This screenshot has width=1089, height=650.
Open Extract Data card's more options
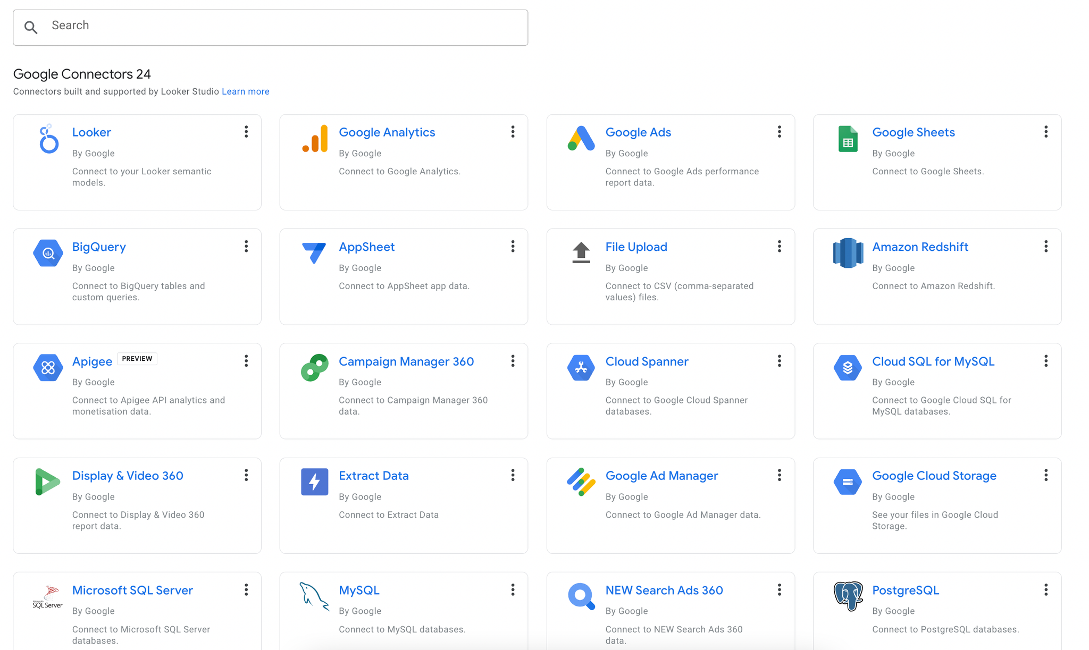[513, 475]
